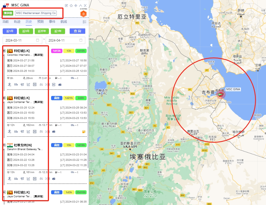
Task: Open the trend chart icon in Colombo International row
Action: pos(41,84)
